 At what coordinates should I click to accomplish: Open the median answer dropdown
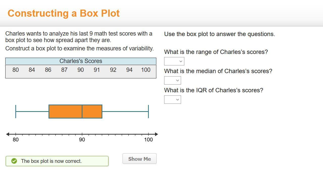(x=172, y=80)
